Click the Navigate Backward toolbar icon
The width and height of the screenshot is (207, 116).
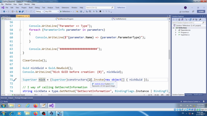[4, 12]
